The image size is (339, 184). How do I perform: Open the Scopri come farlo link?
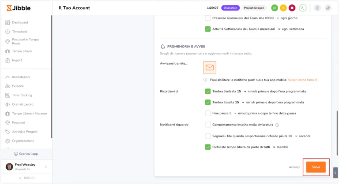(302, 80)
